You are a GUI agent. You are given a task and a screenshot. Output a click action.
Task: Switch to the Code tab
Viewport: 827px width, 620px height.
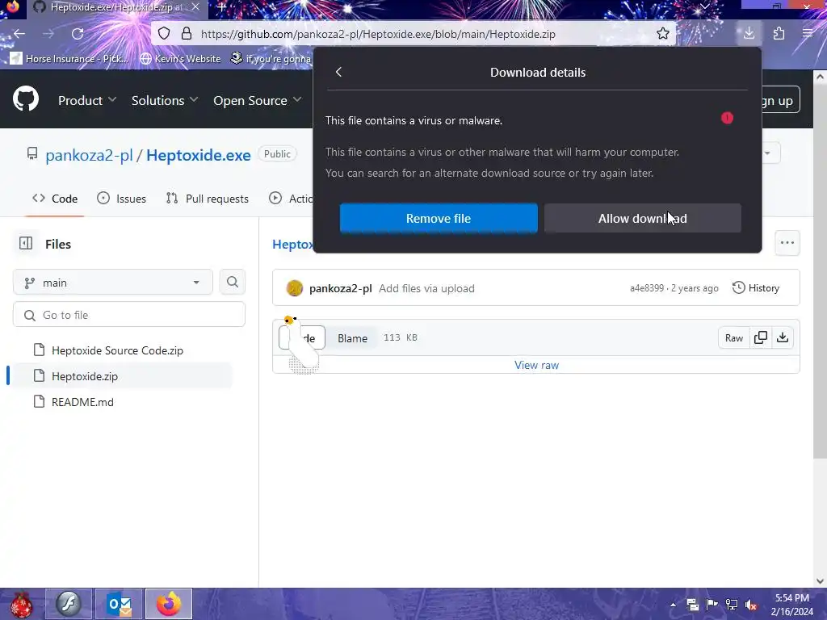pyautogui.click(x=55, y=199)
